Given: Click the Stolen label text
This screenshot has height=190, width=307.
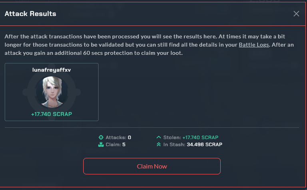Looking at the screenshot, I should pos(172,137).
